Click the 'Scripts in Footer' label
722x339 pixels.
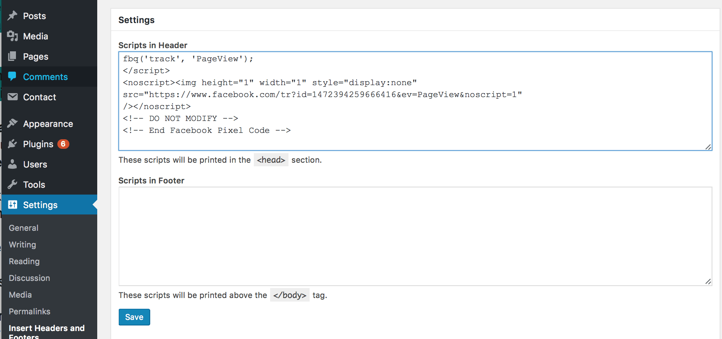[x=151, y=181]
